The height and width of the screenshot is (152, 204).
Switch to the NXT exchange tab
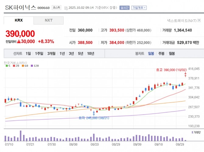[48, 20]
